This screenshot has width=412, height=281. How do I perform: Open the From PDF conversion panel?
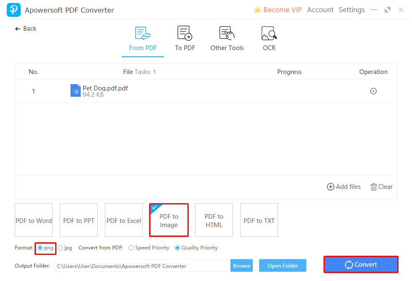[142, 38]
